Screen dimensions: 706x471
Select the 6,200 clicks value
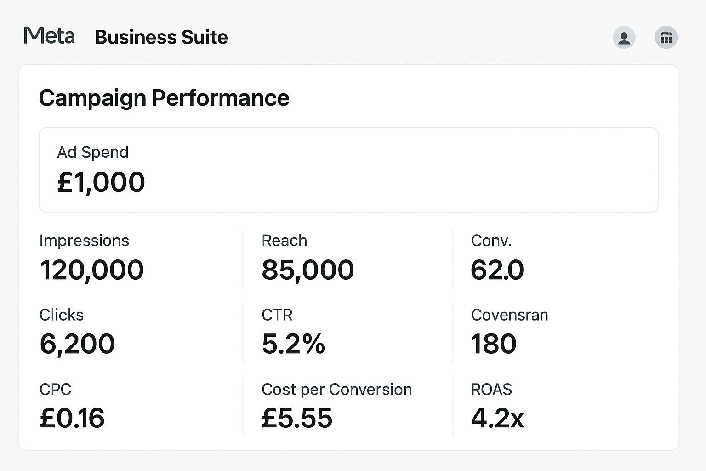(77, 344)
